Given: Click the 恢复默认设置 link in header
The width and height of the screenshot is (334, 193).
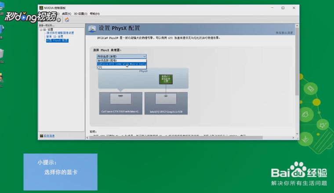Looking at the screenshot, I should (284, 33).
